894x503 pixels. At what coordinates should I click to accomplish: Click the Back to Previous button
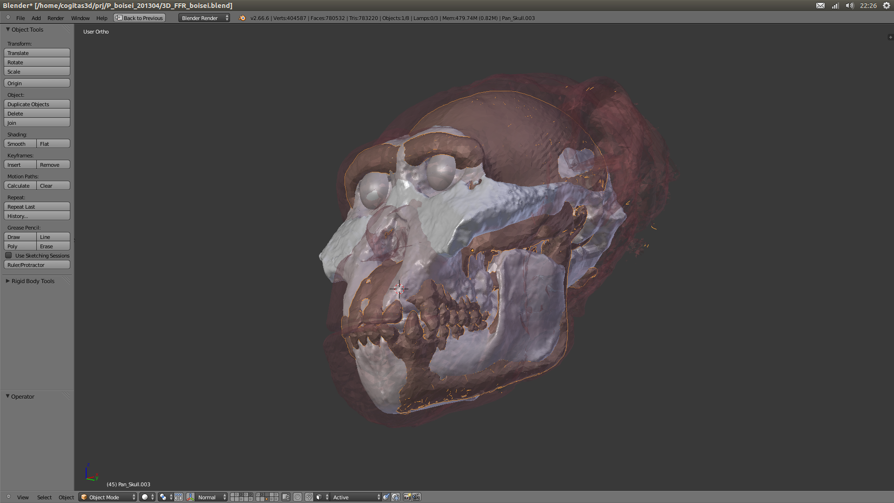click(x=140, y=18)
